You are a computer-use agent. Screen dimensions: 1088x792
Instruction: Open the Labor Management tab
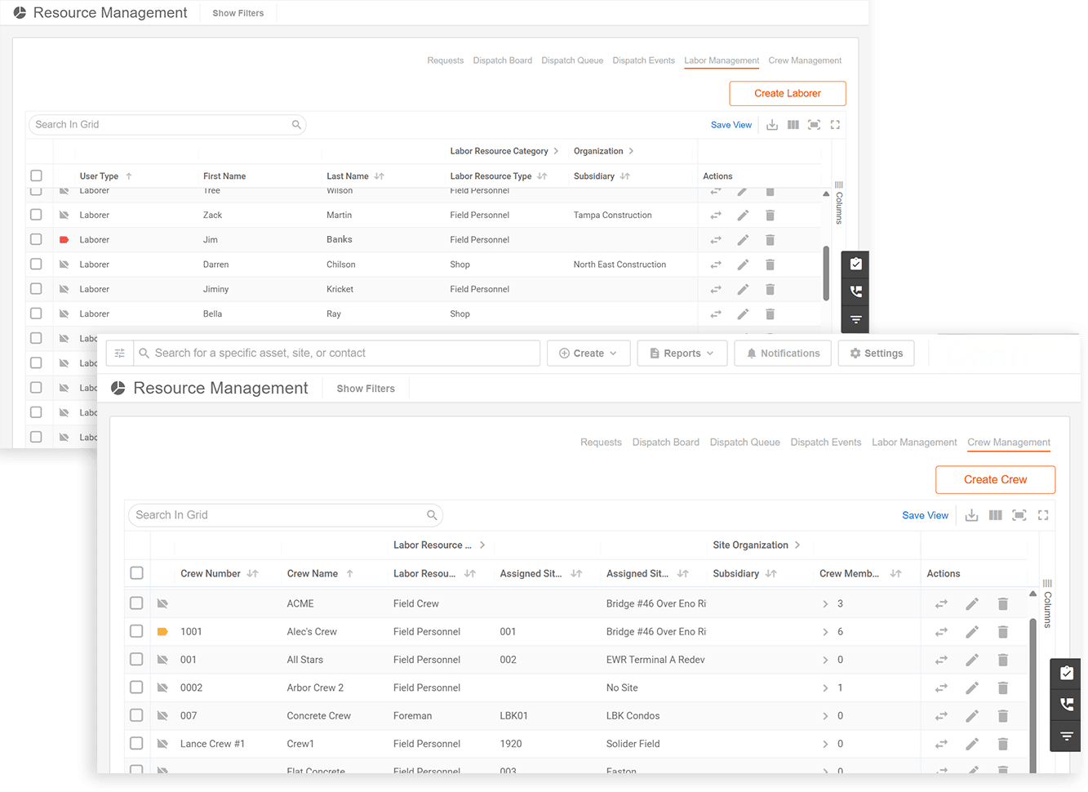pyautogui.click(x=913, y=442)
